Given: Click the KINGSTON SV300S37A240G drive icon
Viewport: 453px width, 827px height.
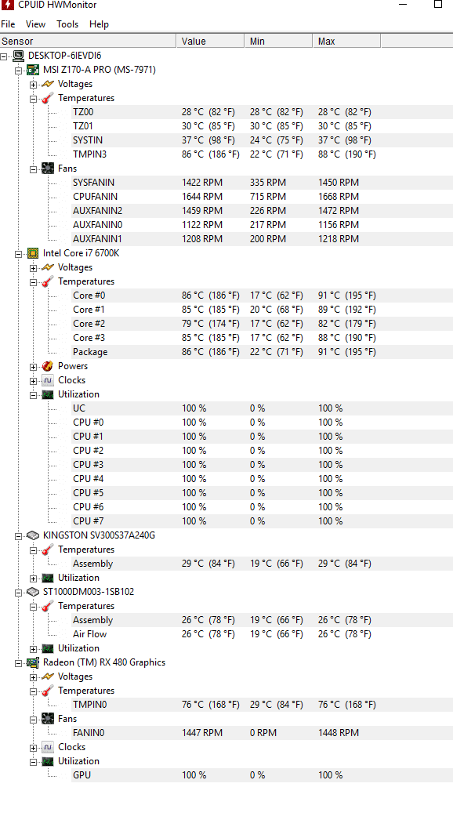Looking at the screenshot, I should point(33,535).
